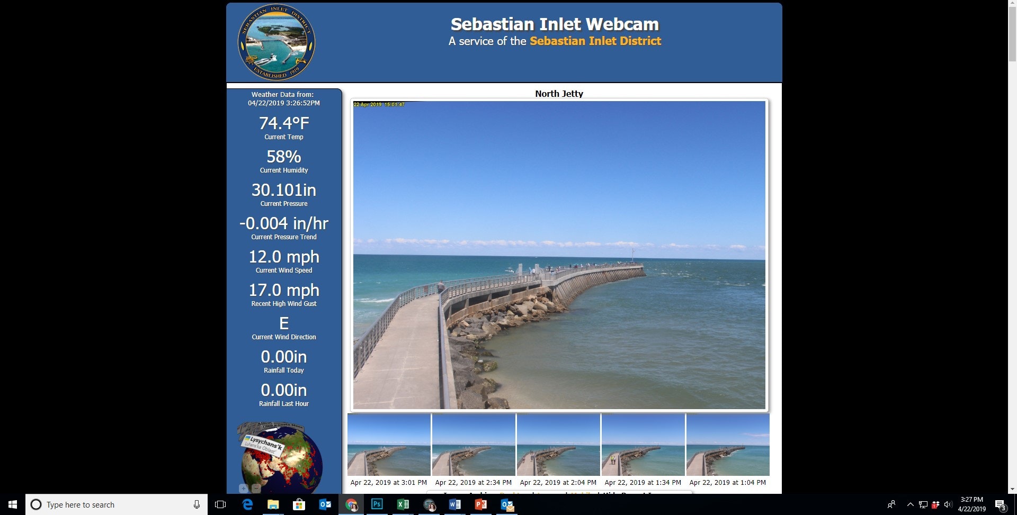Image resolution: width=1017 pixels, height=515 pixels.
Task: Select the 3:01 PM webcam thumbnail
Action: [389, 445]
